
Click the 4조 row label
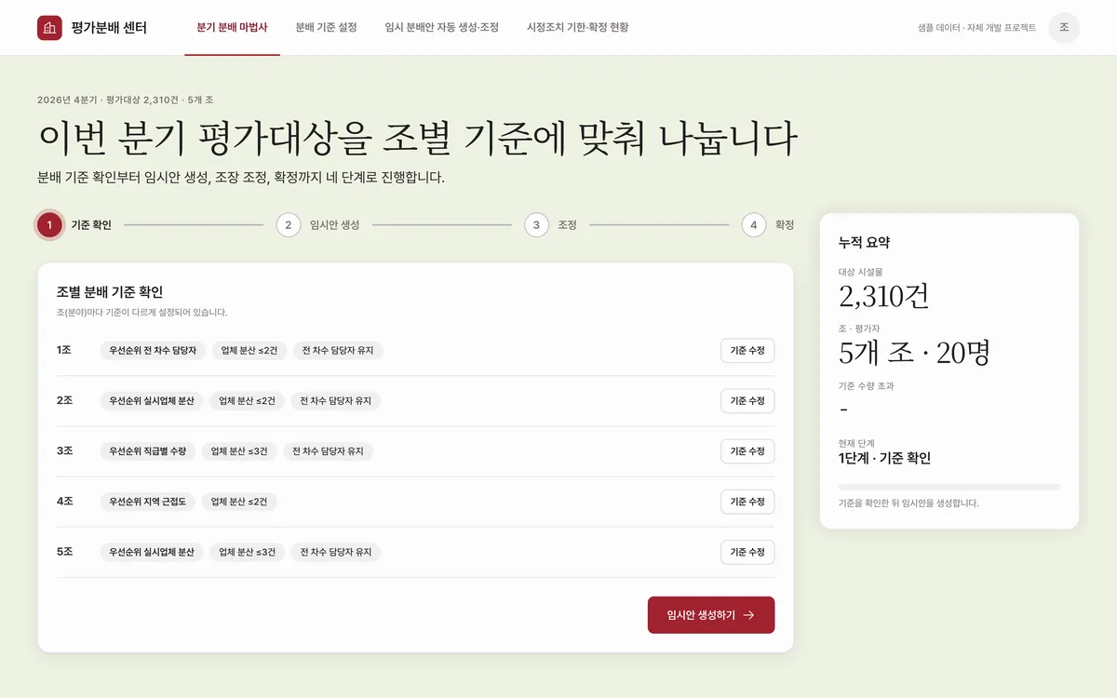pos(64,502)
